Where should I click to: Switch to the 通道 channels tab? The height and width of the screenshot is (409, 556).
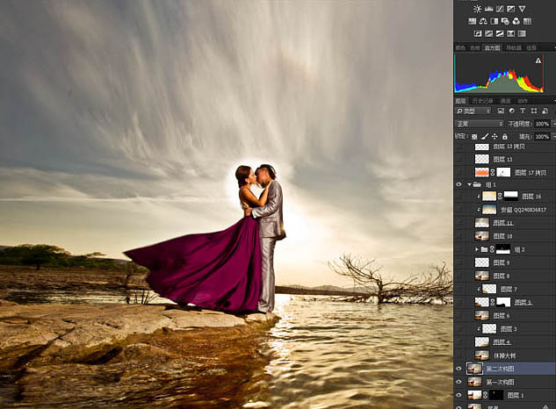pyautogui.click(x=505, y=101)
